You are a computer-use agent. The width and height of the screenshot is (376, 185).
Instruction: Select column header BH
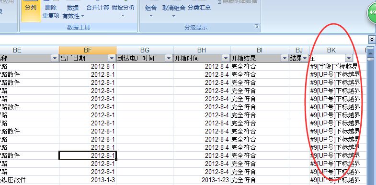(x=202, y=50)
